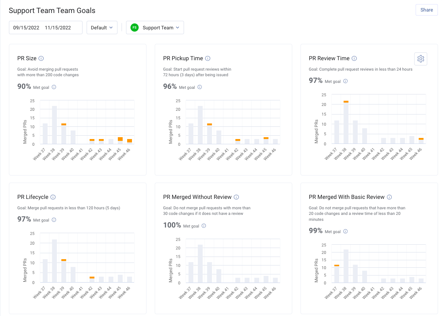Click the Share button
Viewport: 442px width, 316px height.
426,10
